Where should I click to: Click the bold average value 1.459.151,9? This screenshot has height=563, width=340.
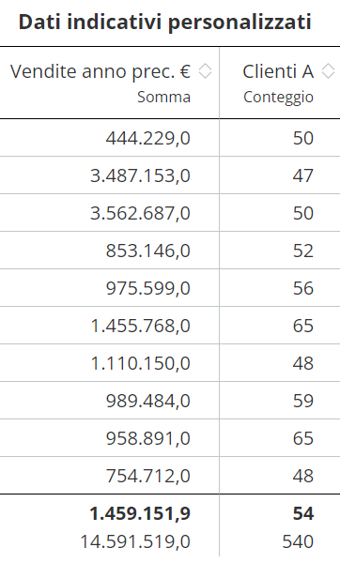pyautogui.click(x=140, y=513)
